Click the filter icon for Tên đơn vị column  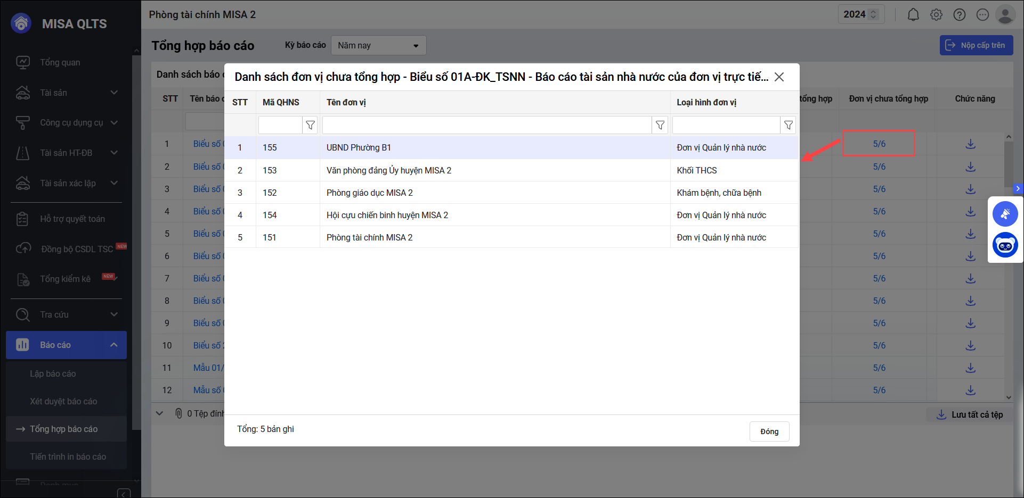pos(660,126)
